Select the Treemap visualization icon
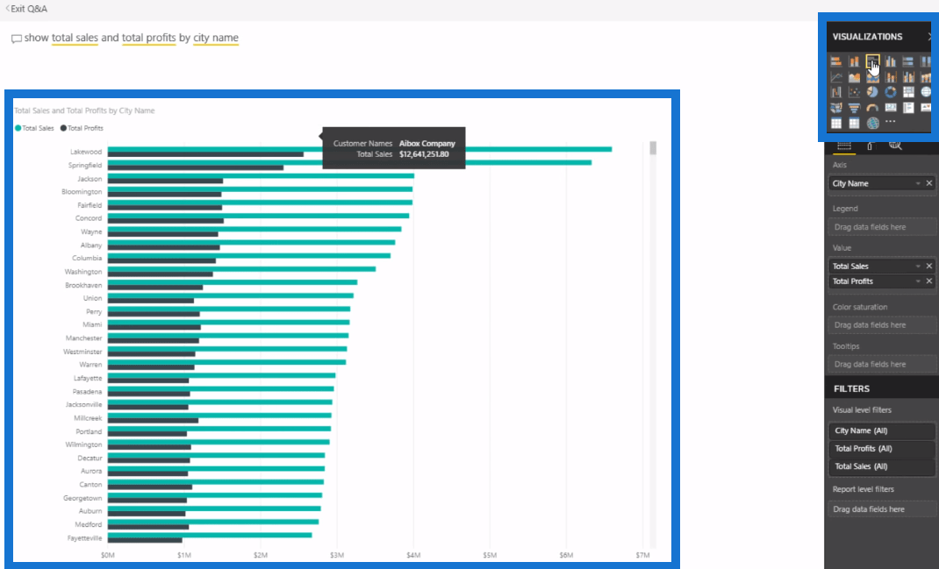 click(908, 92)
